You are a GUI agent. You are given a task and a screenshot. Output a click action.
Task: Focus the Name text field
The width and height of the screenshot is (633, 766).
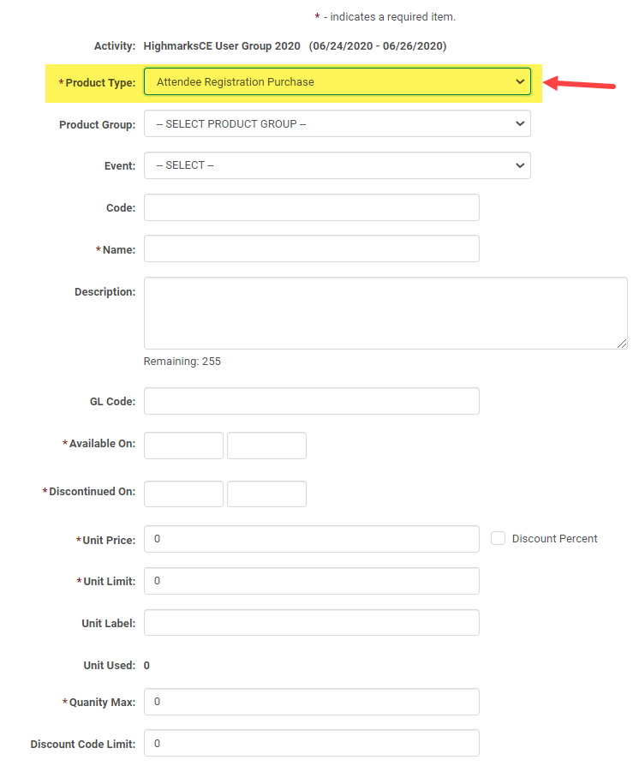(x=311, y=248)
